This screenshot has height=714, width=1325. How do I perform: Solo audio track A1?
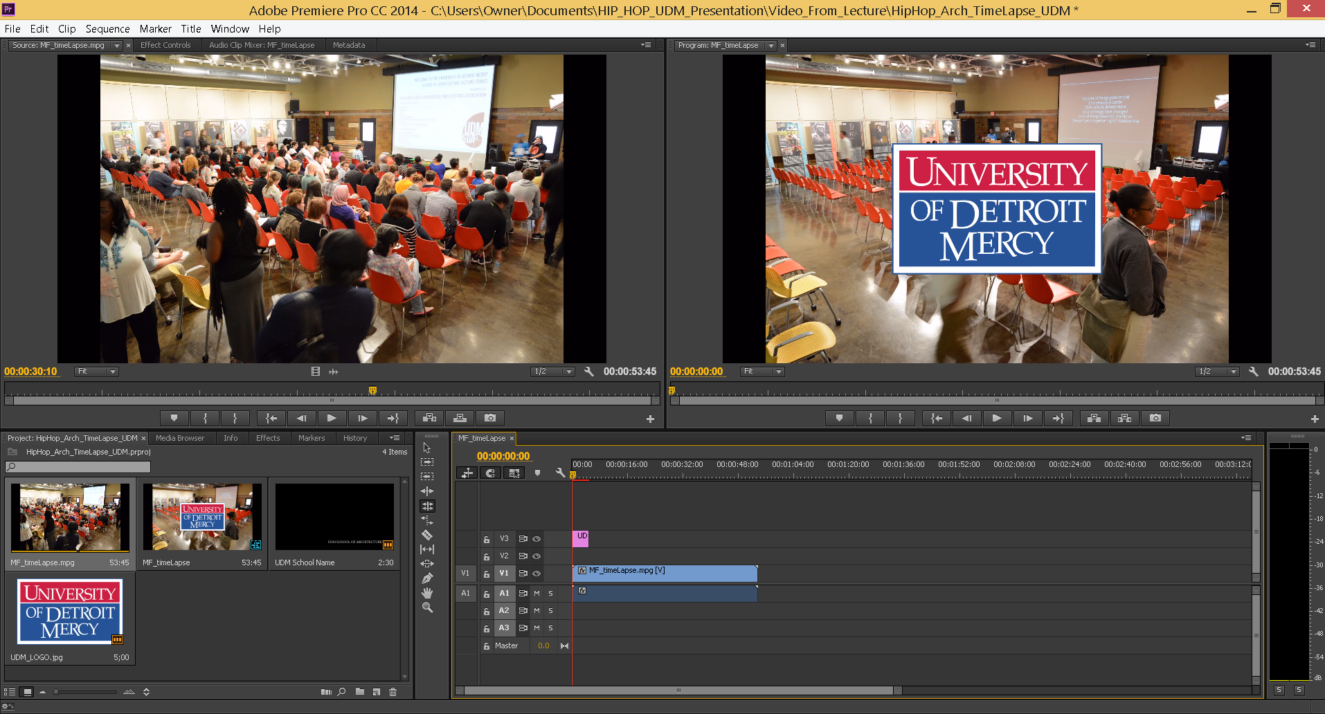(x=550, y=593)
